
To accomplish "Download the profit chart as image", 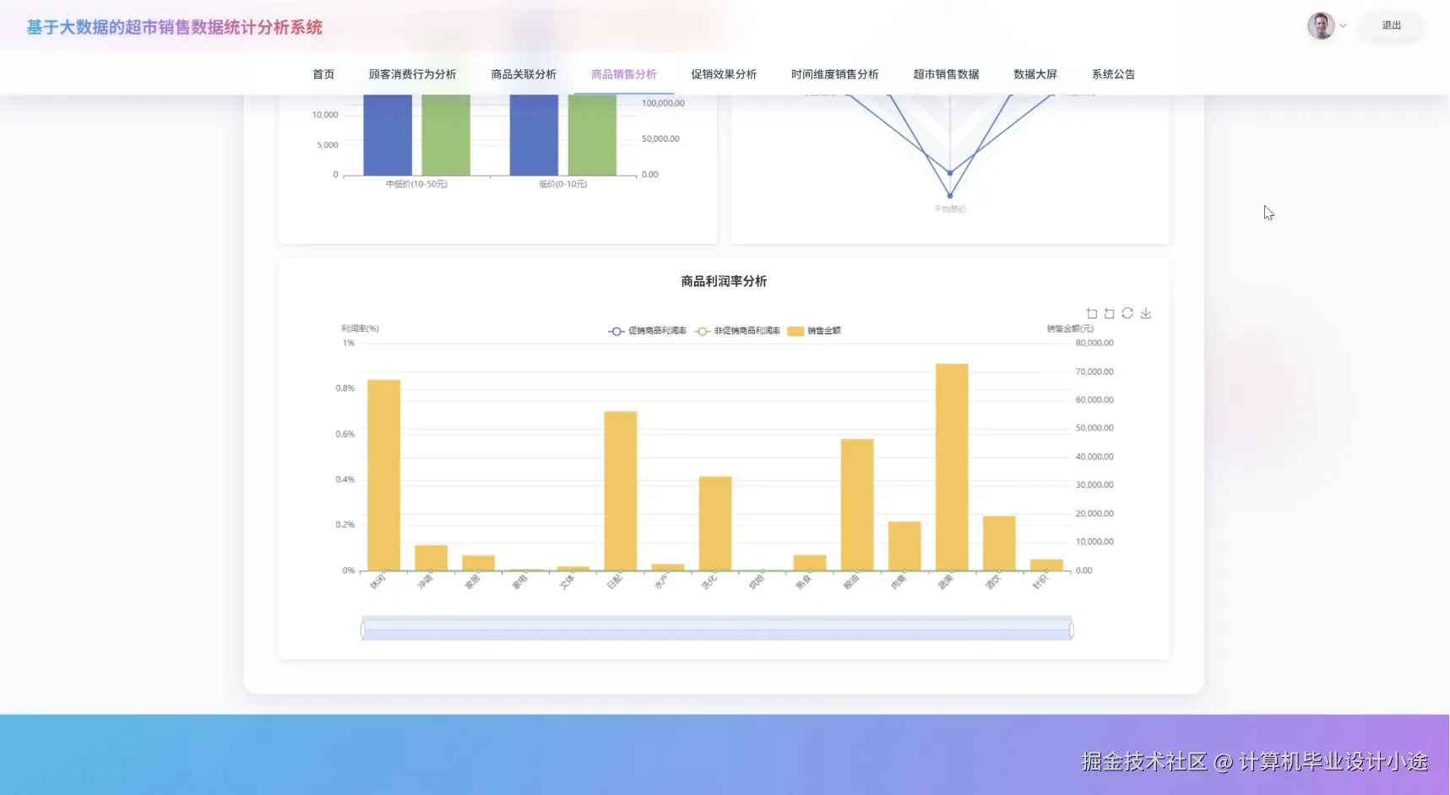I will [1146, 313].
